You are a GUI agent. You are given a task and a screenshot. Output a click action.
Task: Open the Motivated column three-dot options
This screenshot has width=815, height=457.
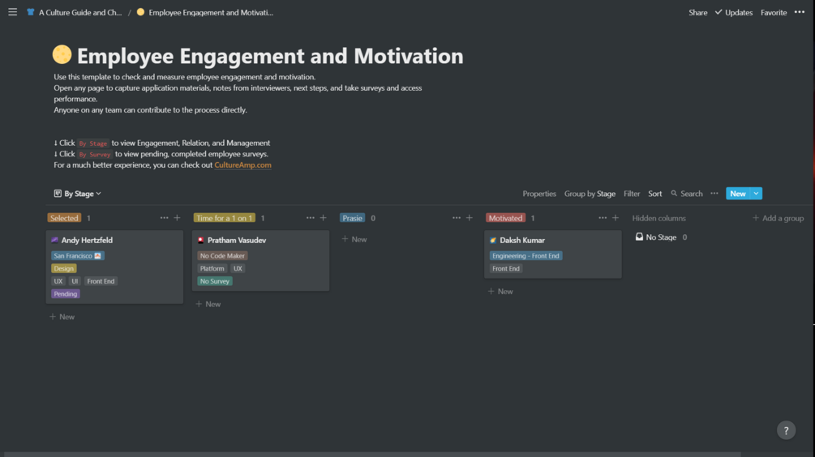[603, 218]
